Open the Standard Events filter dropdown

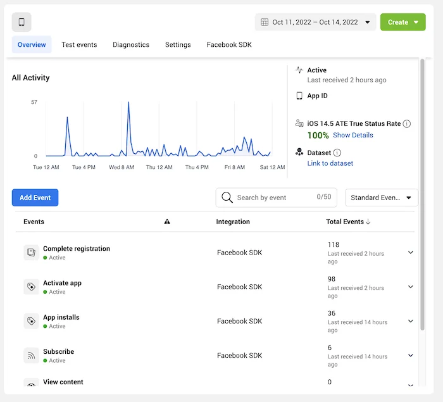pos(381,198)
